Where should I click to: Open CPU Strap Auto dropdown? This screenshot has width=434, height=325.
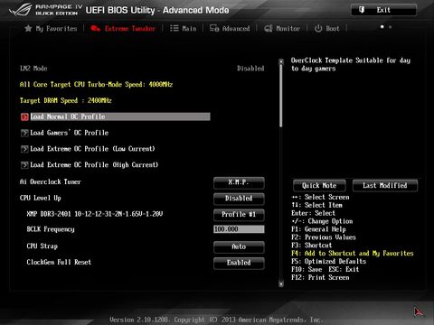(x=239, y=246)
